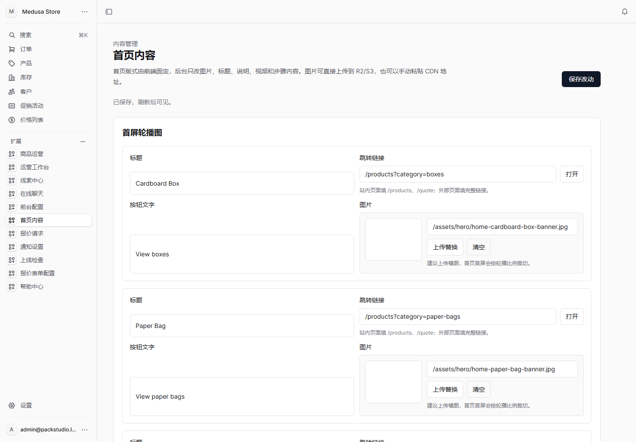Image resolution: width=636 pixels, height=442 pixels.
Task: Click 清空 for cardboard box banner
Action: click(479, 247)
